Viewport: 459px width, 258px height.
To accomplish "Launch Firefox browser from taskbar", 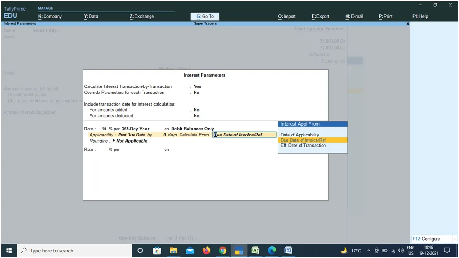I will (x=206, y=251).
